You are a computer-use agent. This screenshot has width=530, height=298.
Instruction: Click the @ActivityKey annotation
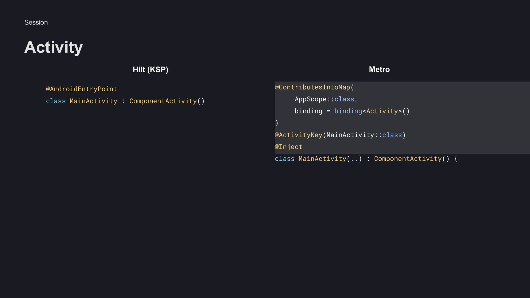tap(298, 135)
